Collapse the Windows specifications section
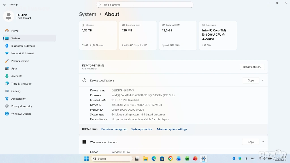 tap(263, 142)
